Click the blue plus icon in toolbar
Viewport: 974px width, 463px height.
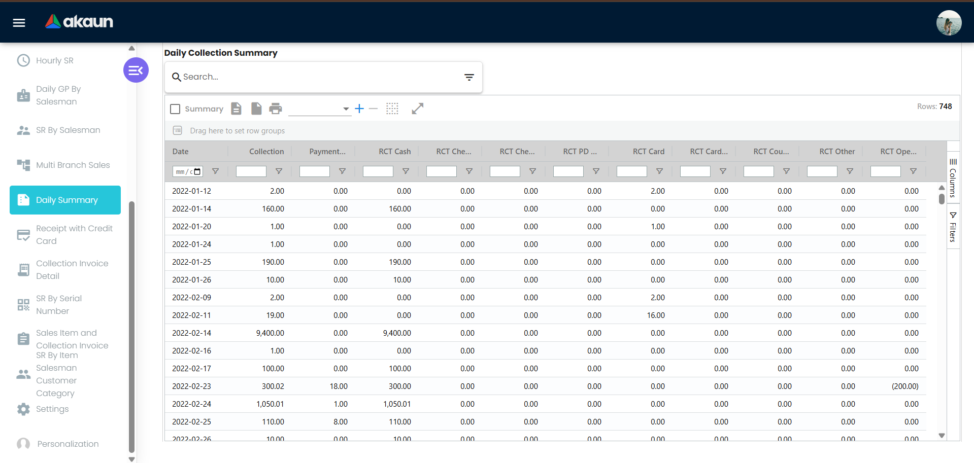359,109
